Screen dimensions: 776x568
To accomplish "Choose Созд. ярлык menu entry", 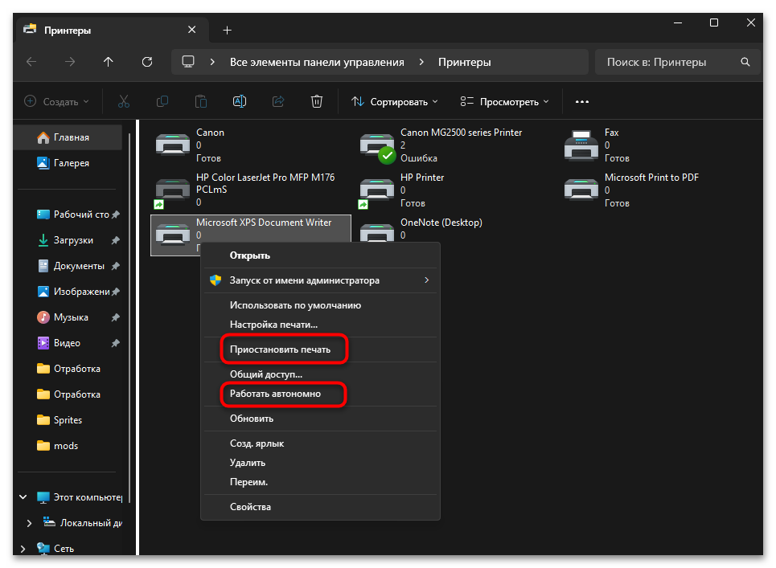I will (320, 443).
